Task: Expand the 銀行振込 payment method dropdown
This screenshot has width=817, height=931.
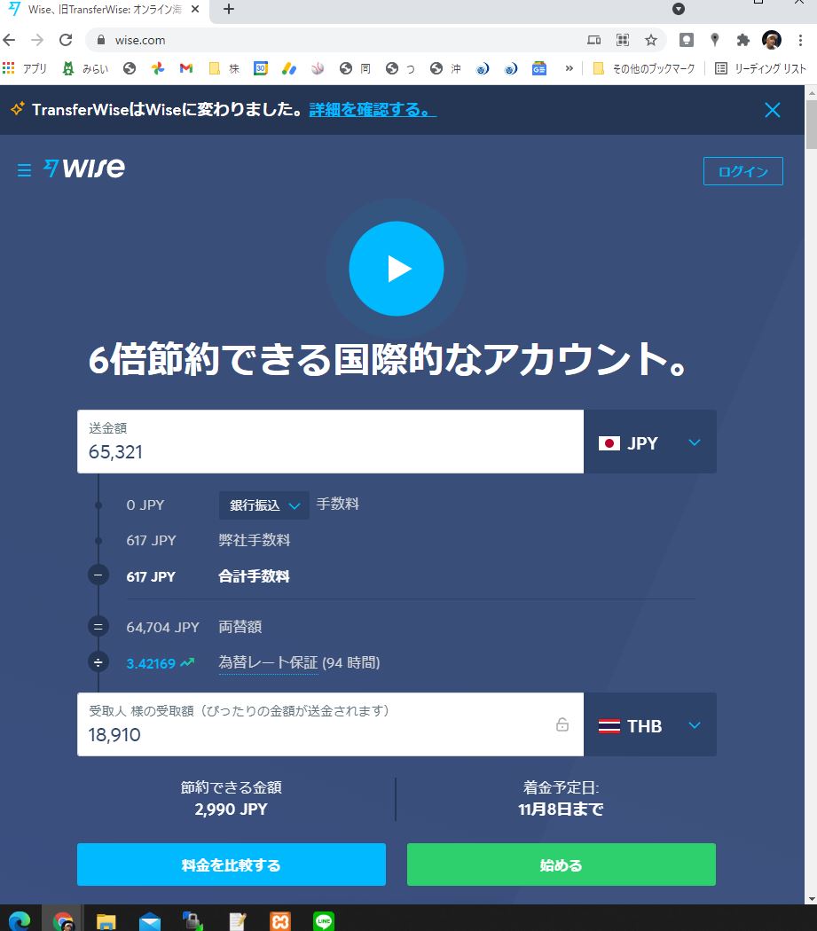Action: (x=263, y=505)
